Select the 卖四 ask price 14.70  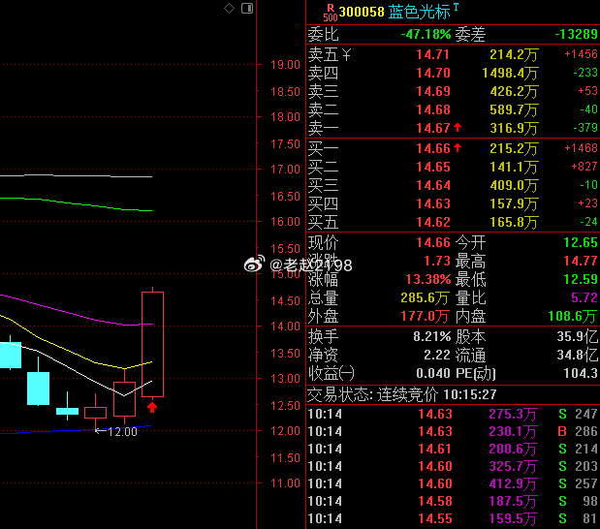433,73
